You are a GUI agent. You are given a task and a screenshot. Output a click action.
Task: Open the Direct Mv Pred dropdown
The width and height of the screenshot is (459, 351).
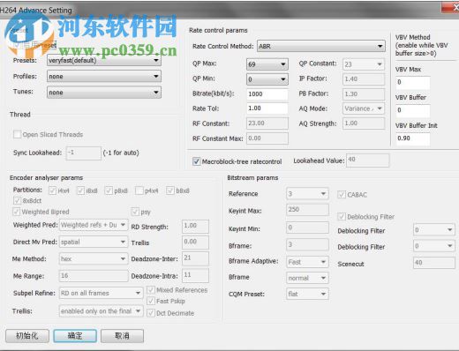tap(94, 242)
